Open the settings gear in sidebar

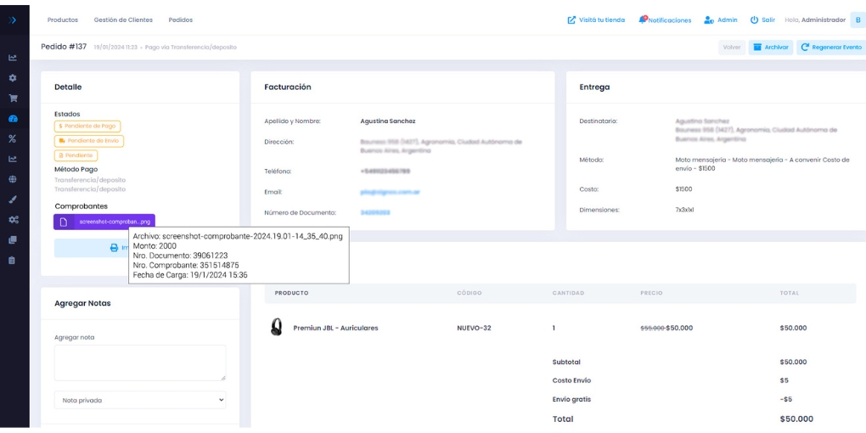coord(13,78)
